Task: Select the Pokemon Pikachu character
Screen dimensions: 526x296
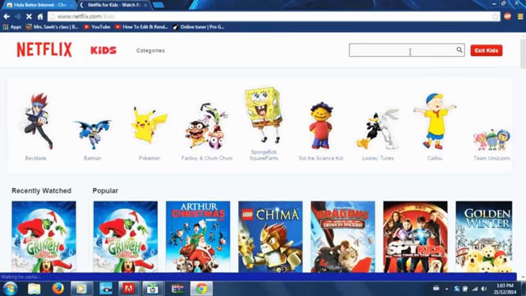Action: (150, 134)
